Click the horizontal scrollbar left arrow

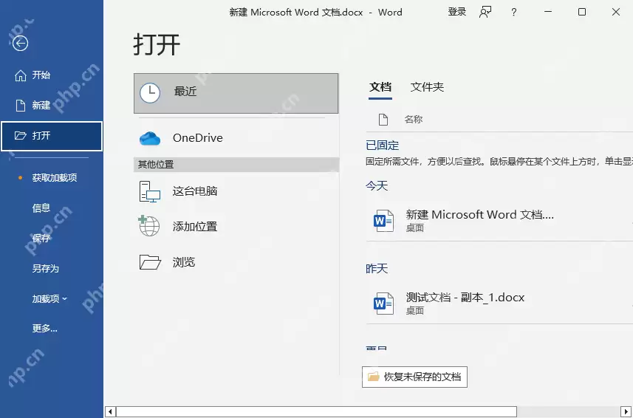coord(110,412)
